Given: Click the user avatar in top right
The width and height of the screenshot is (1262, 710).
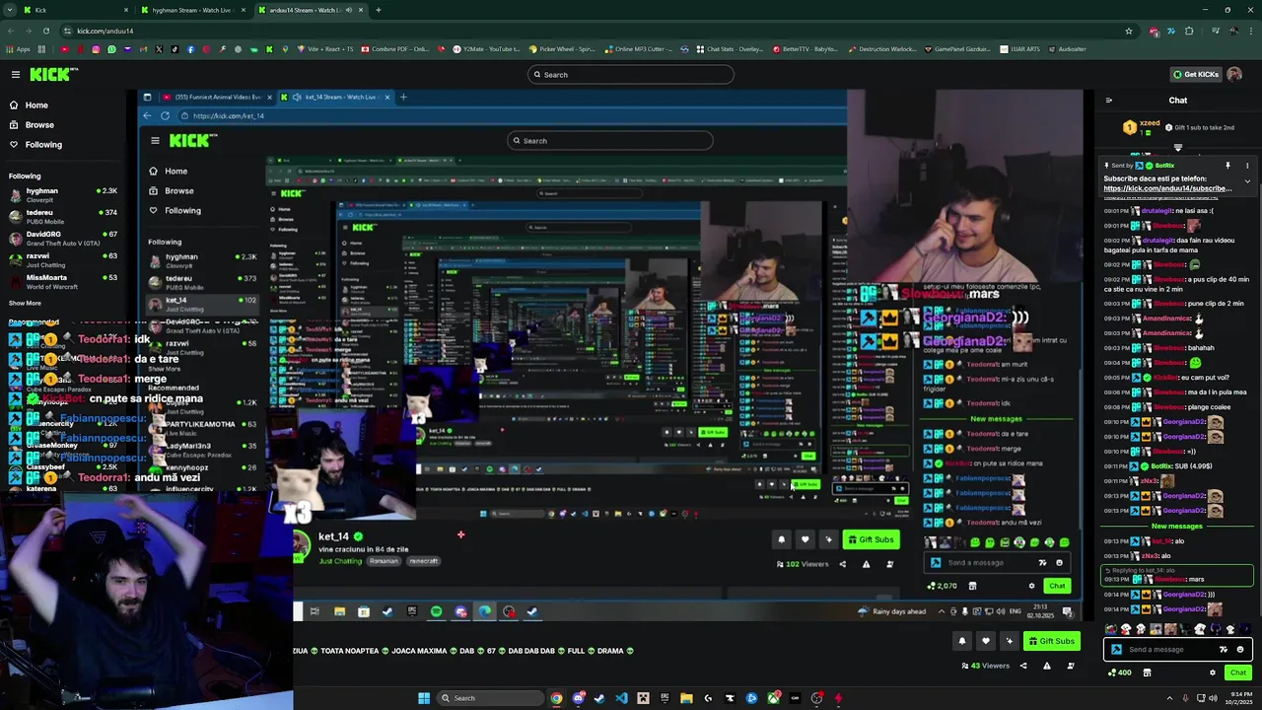Looking at the screenshot, I should (x=1234, y=74).
